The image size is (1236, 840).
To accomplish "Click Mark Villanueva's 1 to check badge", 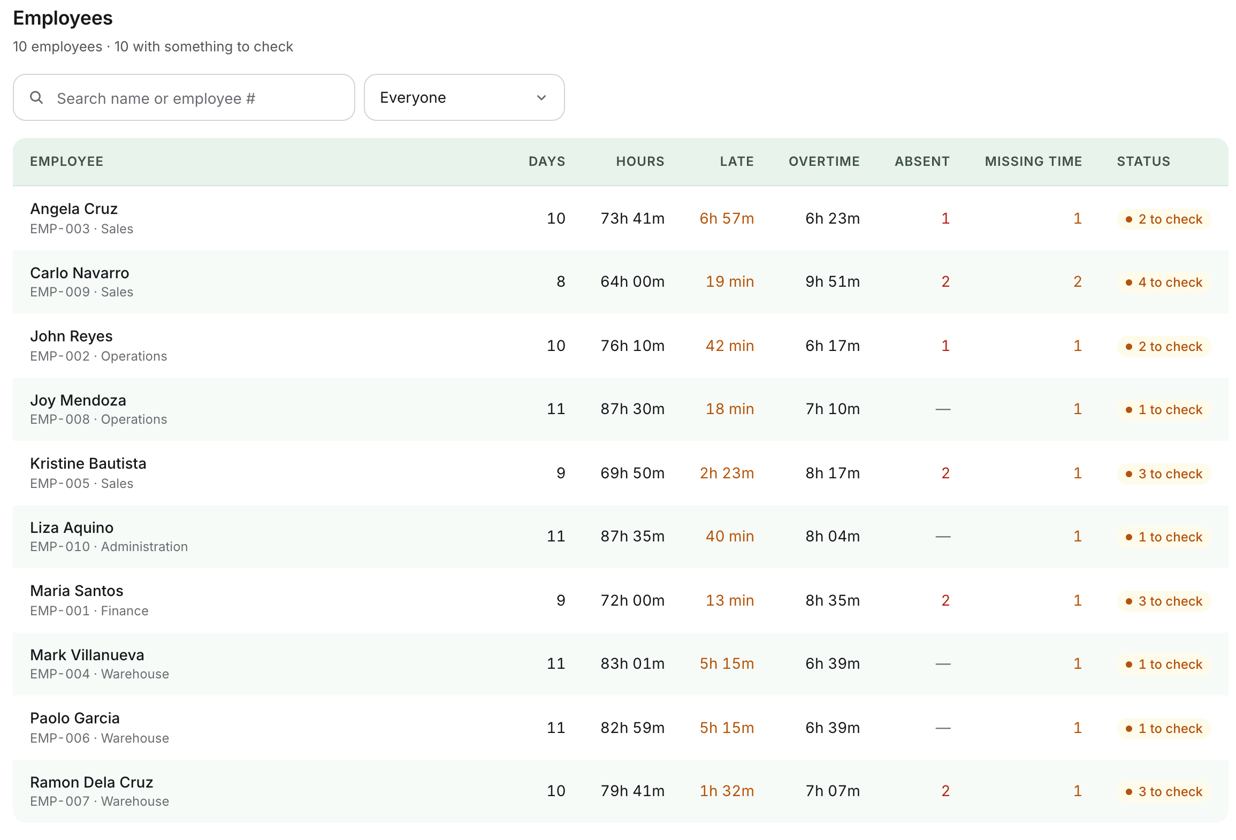I will (1164, 665).
